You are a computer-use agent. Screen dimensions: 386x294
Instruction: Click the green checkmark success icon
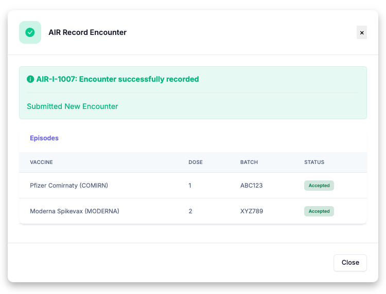[30, 32]
